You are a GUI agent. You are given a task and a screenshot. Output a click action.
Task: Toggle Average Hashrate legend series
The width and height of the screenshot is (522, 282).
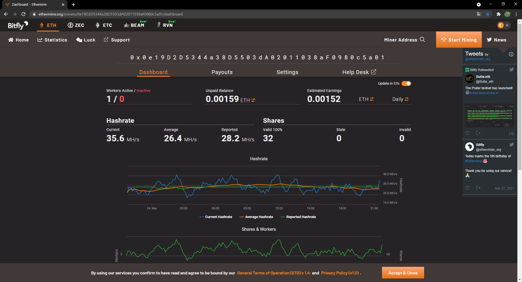[x=256, y=217]
